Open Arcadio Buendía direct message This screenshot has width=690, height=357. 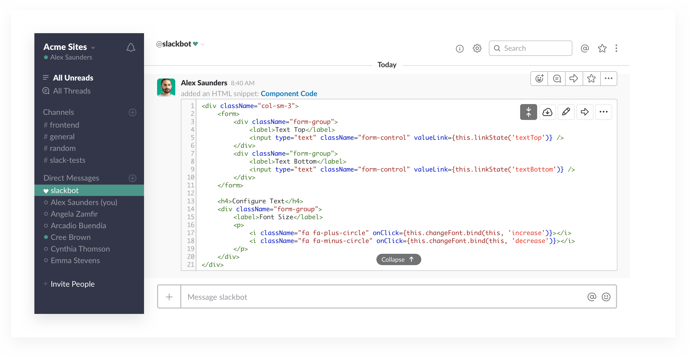click(x=78, y=225)
